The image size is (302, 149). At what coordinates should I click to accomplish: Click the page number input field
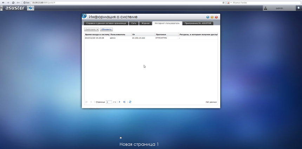click(109, 102)
